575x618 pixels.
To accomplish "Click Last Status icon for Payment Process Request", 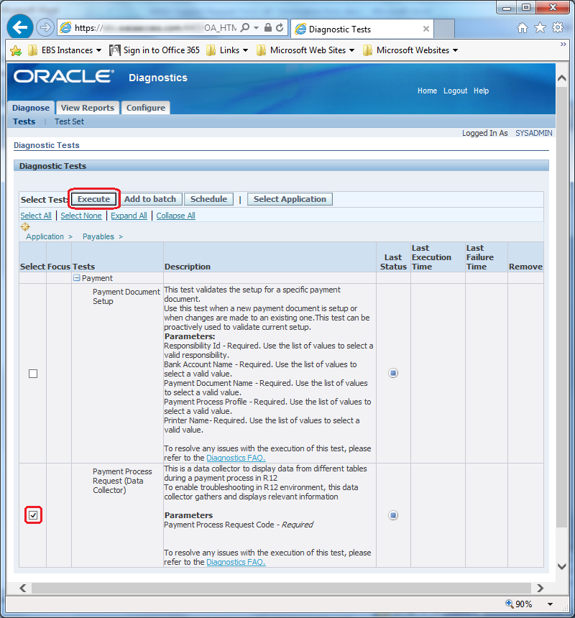I will coord(393,515).
